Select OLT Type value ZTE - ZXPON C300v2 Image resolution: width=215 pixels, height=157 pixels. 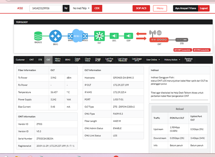click(x=124, y=107)
